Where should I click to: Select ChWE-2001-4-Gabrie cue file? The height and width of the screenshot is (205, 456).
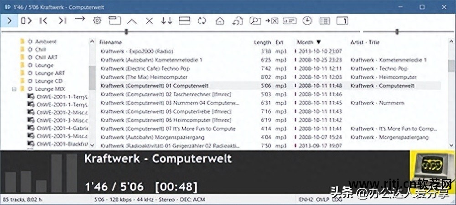coord(57,128)
